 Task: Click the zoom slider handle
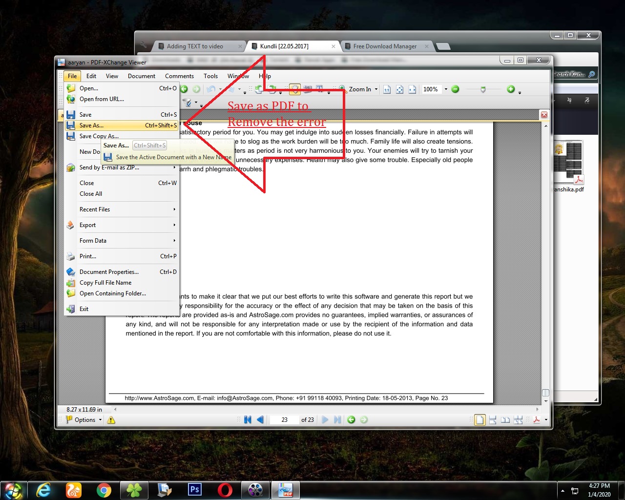482,90
